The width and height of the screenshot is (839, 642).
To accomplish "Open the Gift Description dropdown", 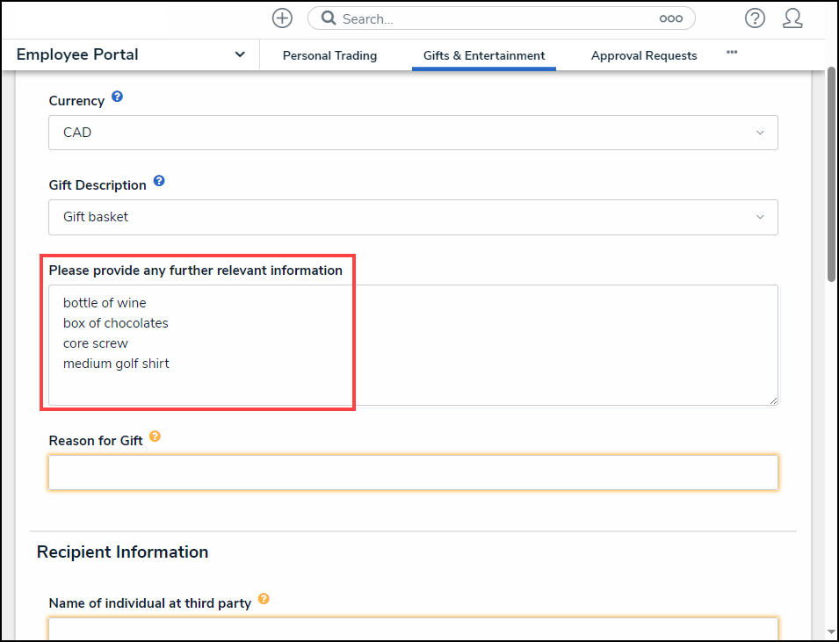I will 413,217.
